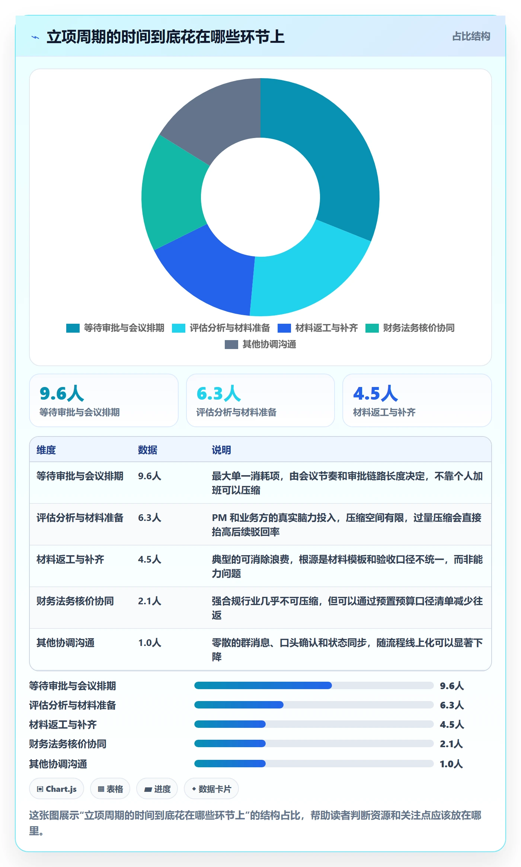The image size is (521, 867).
Task: Click the 表格 tag
Action: click(x=110, y=788)
